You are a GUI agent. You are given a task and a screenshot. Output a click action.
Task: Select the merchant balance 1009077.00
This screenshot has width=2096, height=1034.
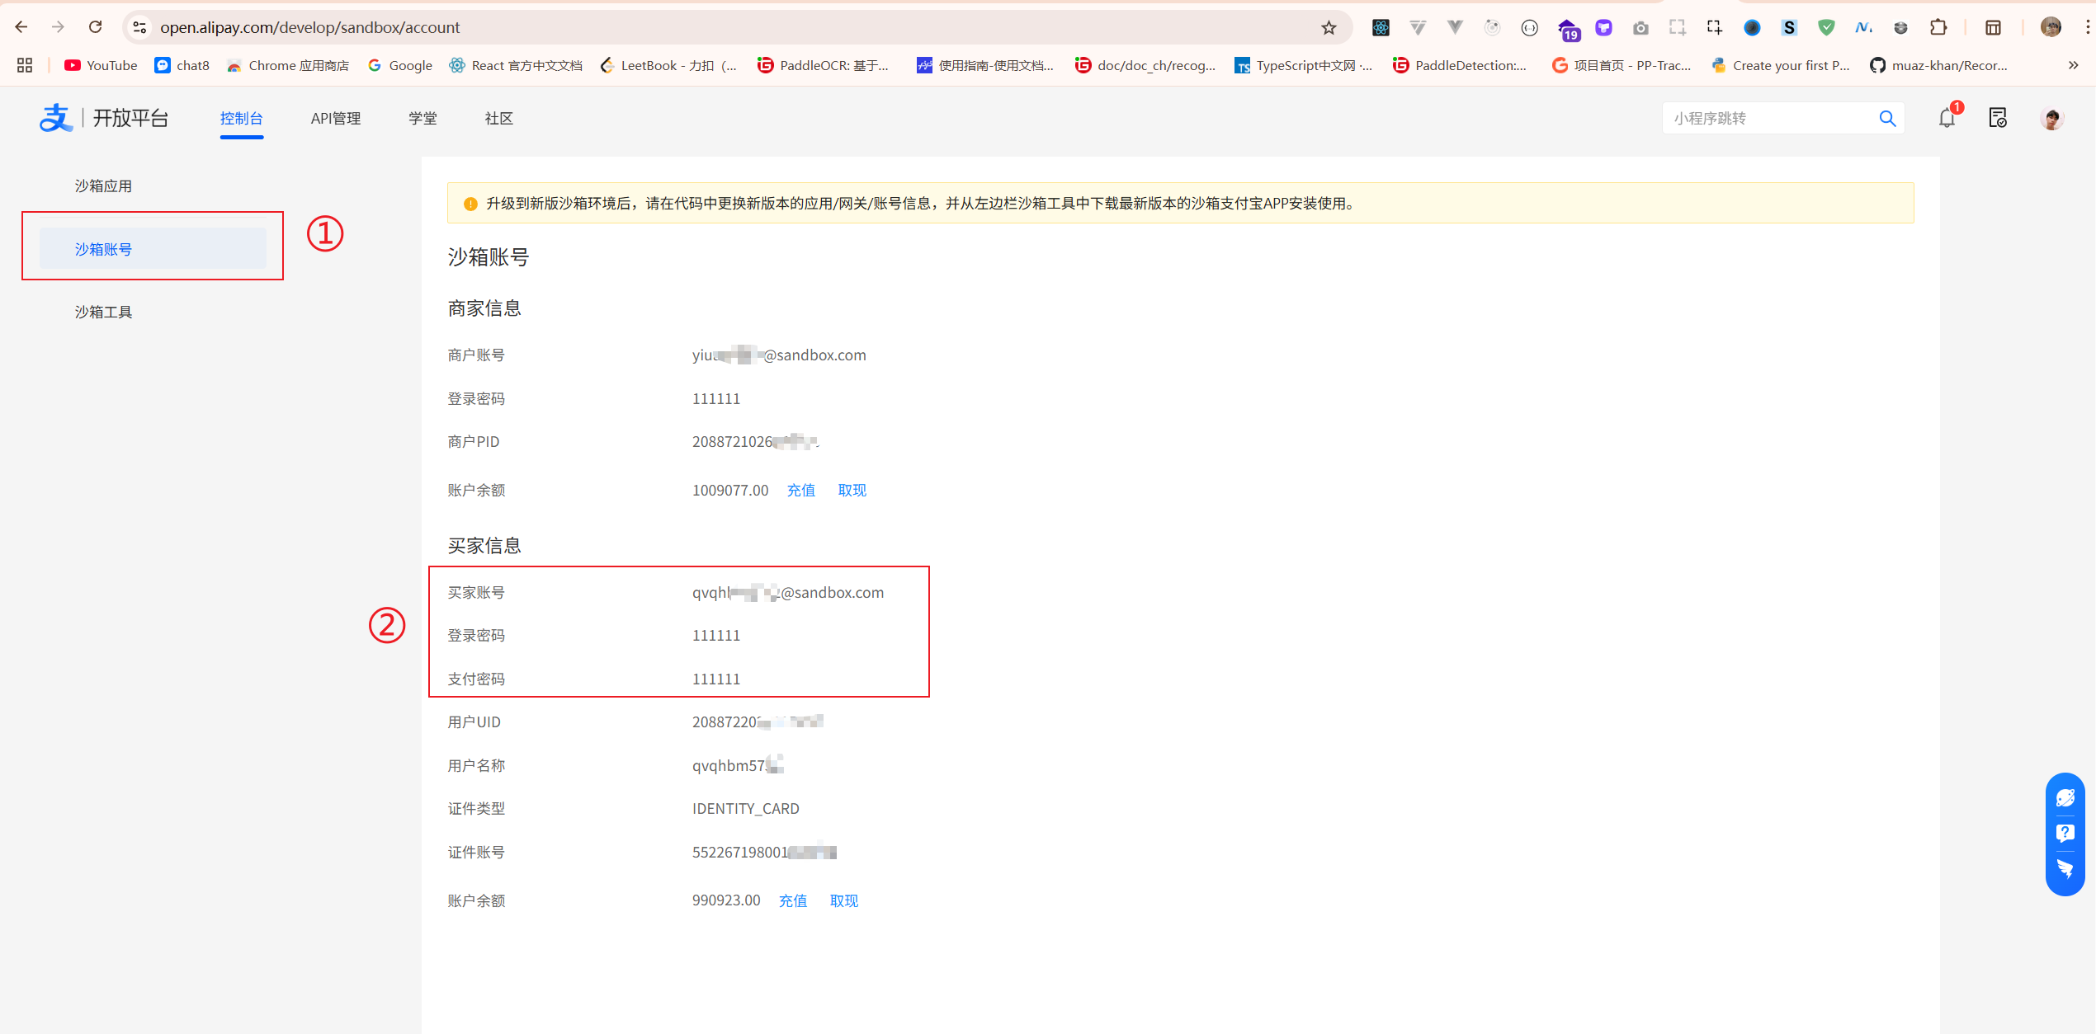point(730,490)
